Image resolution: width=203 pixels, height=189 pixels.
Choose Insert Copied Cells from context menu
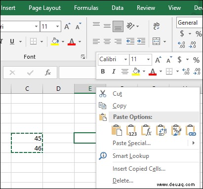pyautogui.click(x=148, y=169)
